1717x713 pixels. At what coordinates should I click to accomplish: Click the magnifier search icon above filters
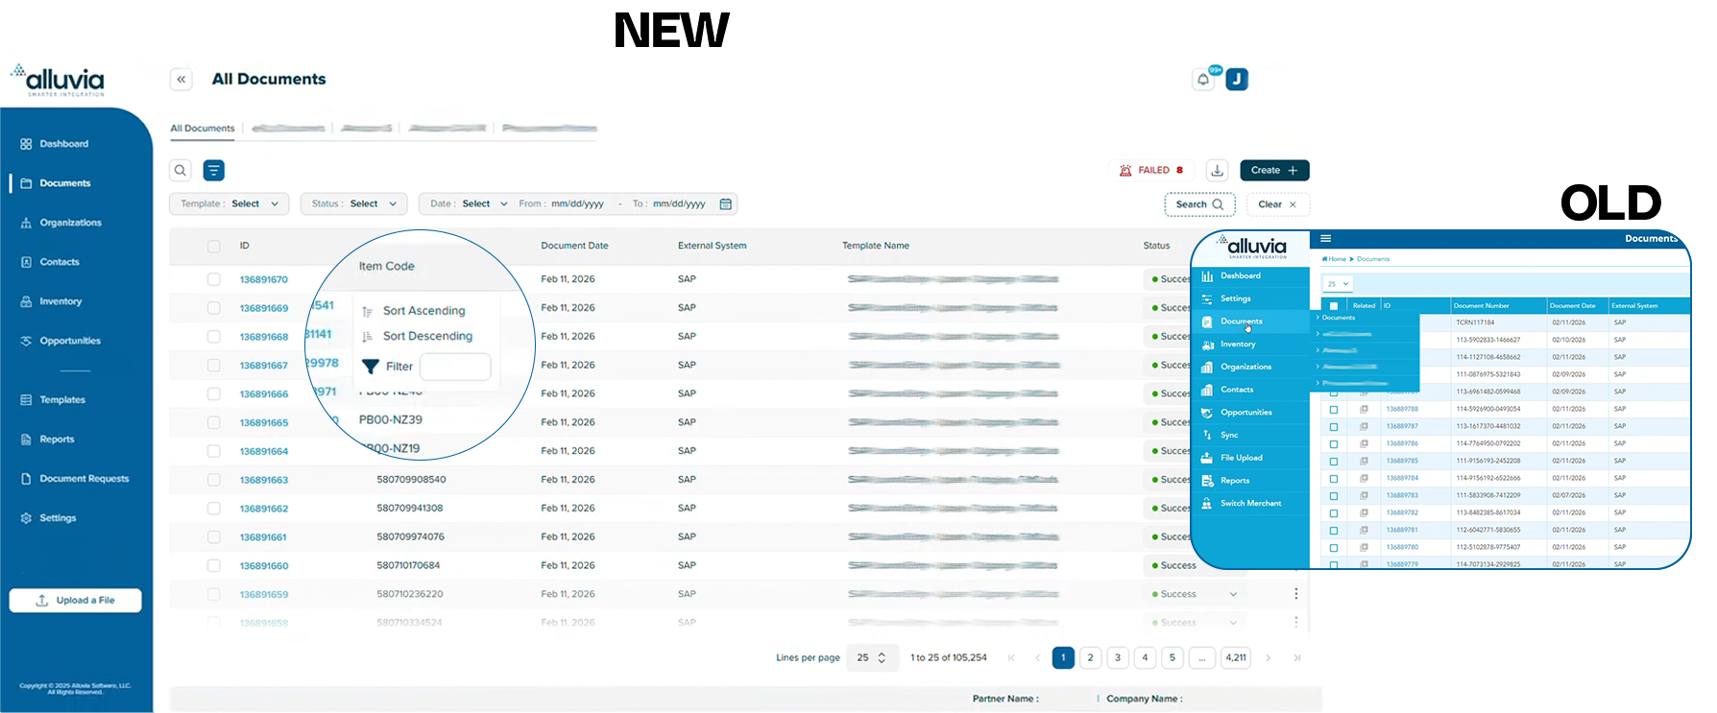pyautogui.click(x=181, y=171)
